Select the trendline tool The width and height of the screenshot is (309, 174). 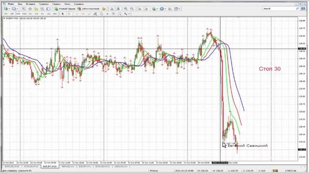pyautogui.click(x=89, y=14)
